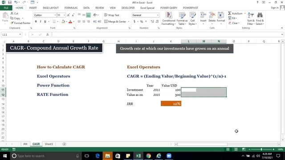
Task: Add a new sheet with the plus icon
Action: tap(64, 144)
